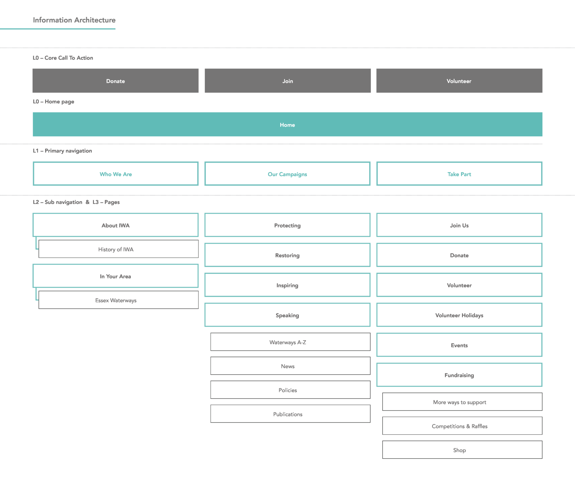
Task: Open the Take Part navigation box
Action: (459, 174)
